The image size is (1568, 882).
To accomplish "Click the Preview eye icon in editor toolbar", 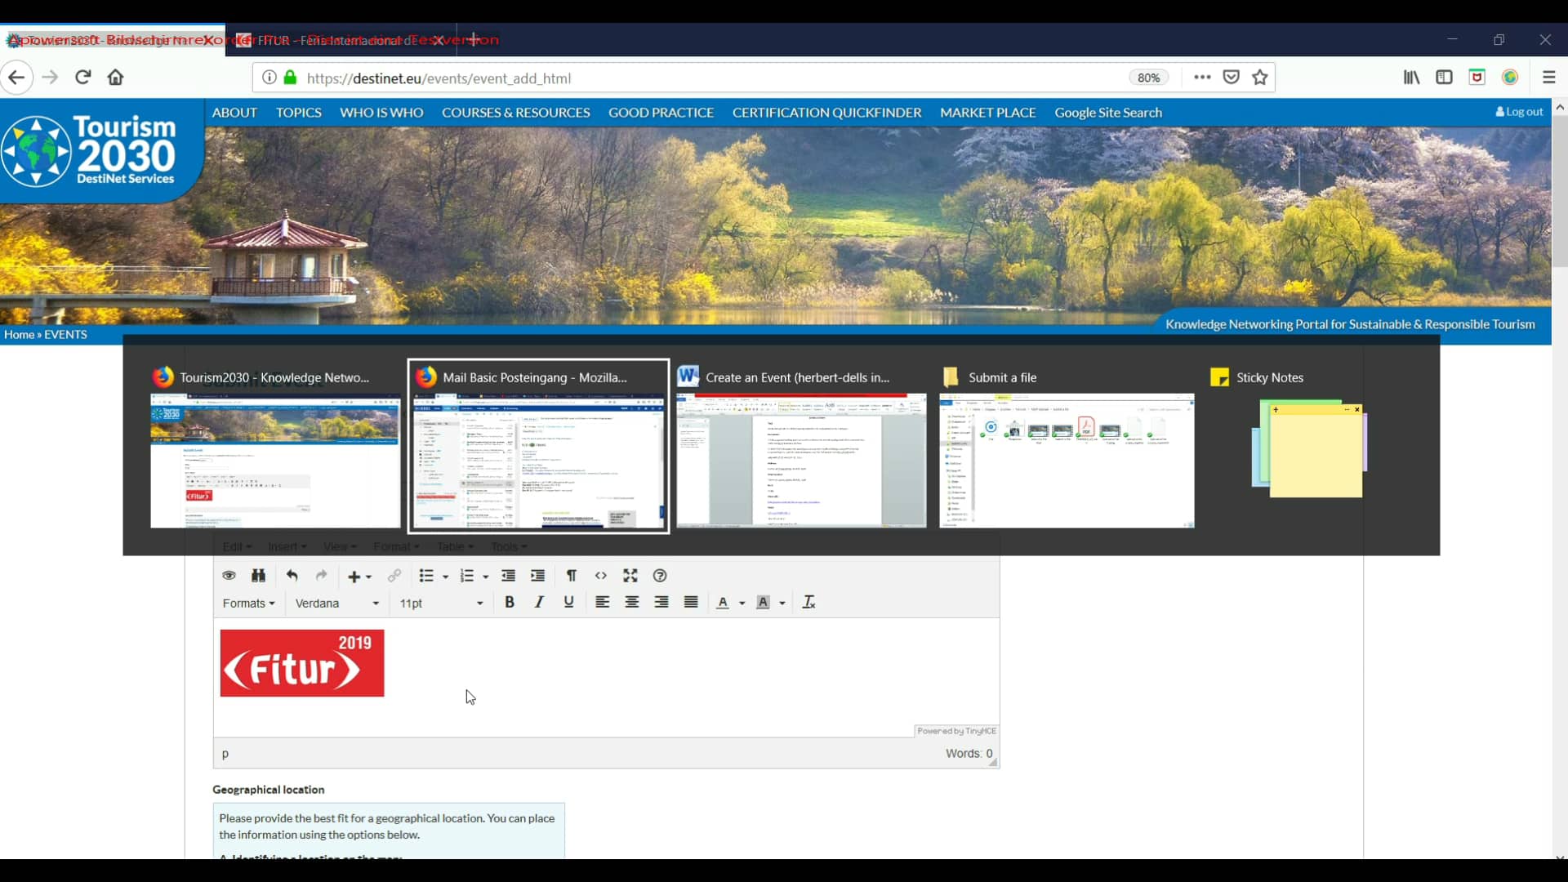I will 229,576.
